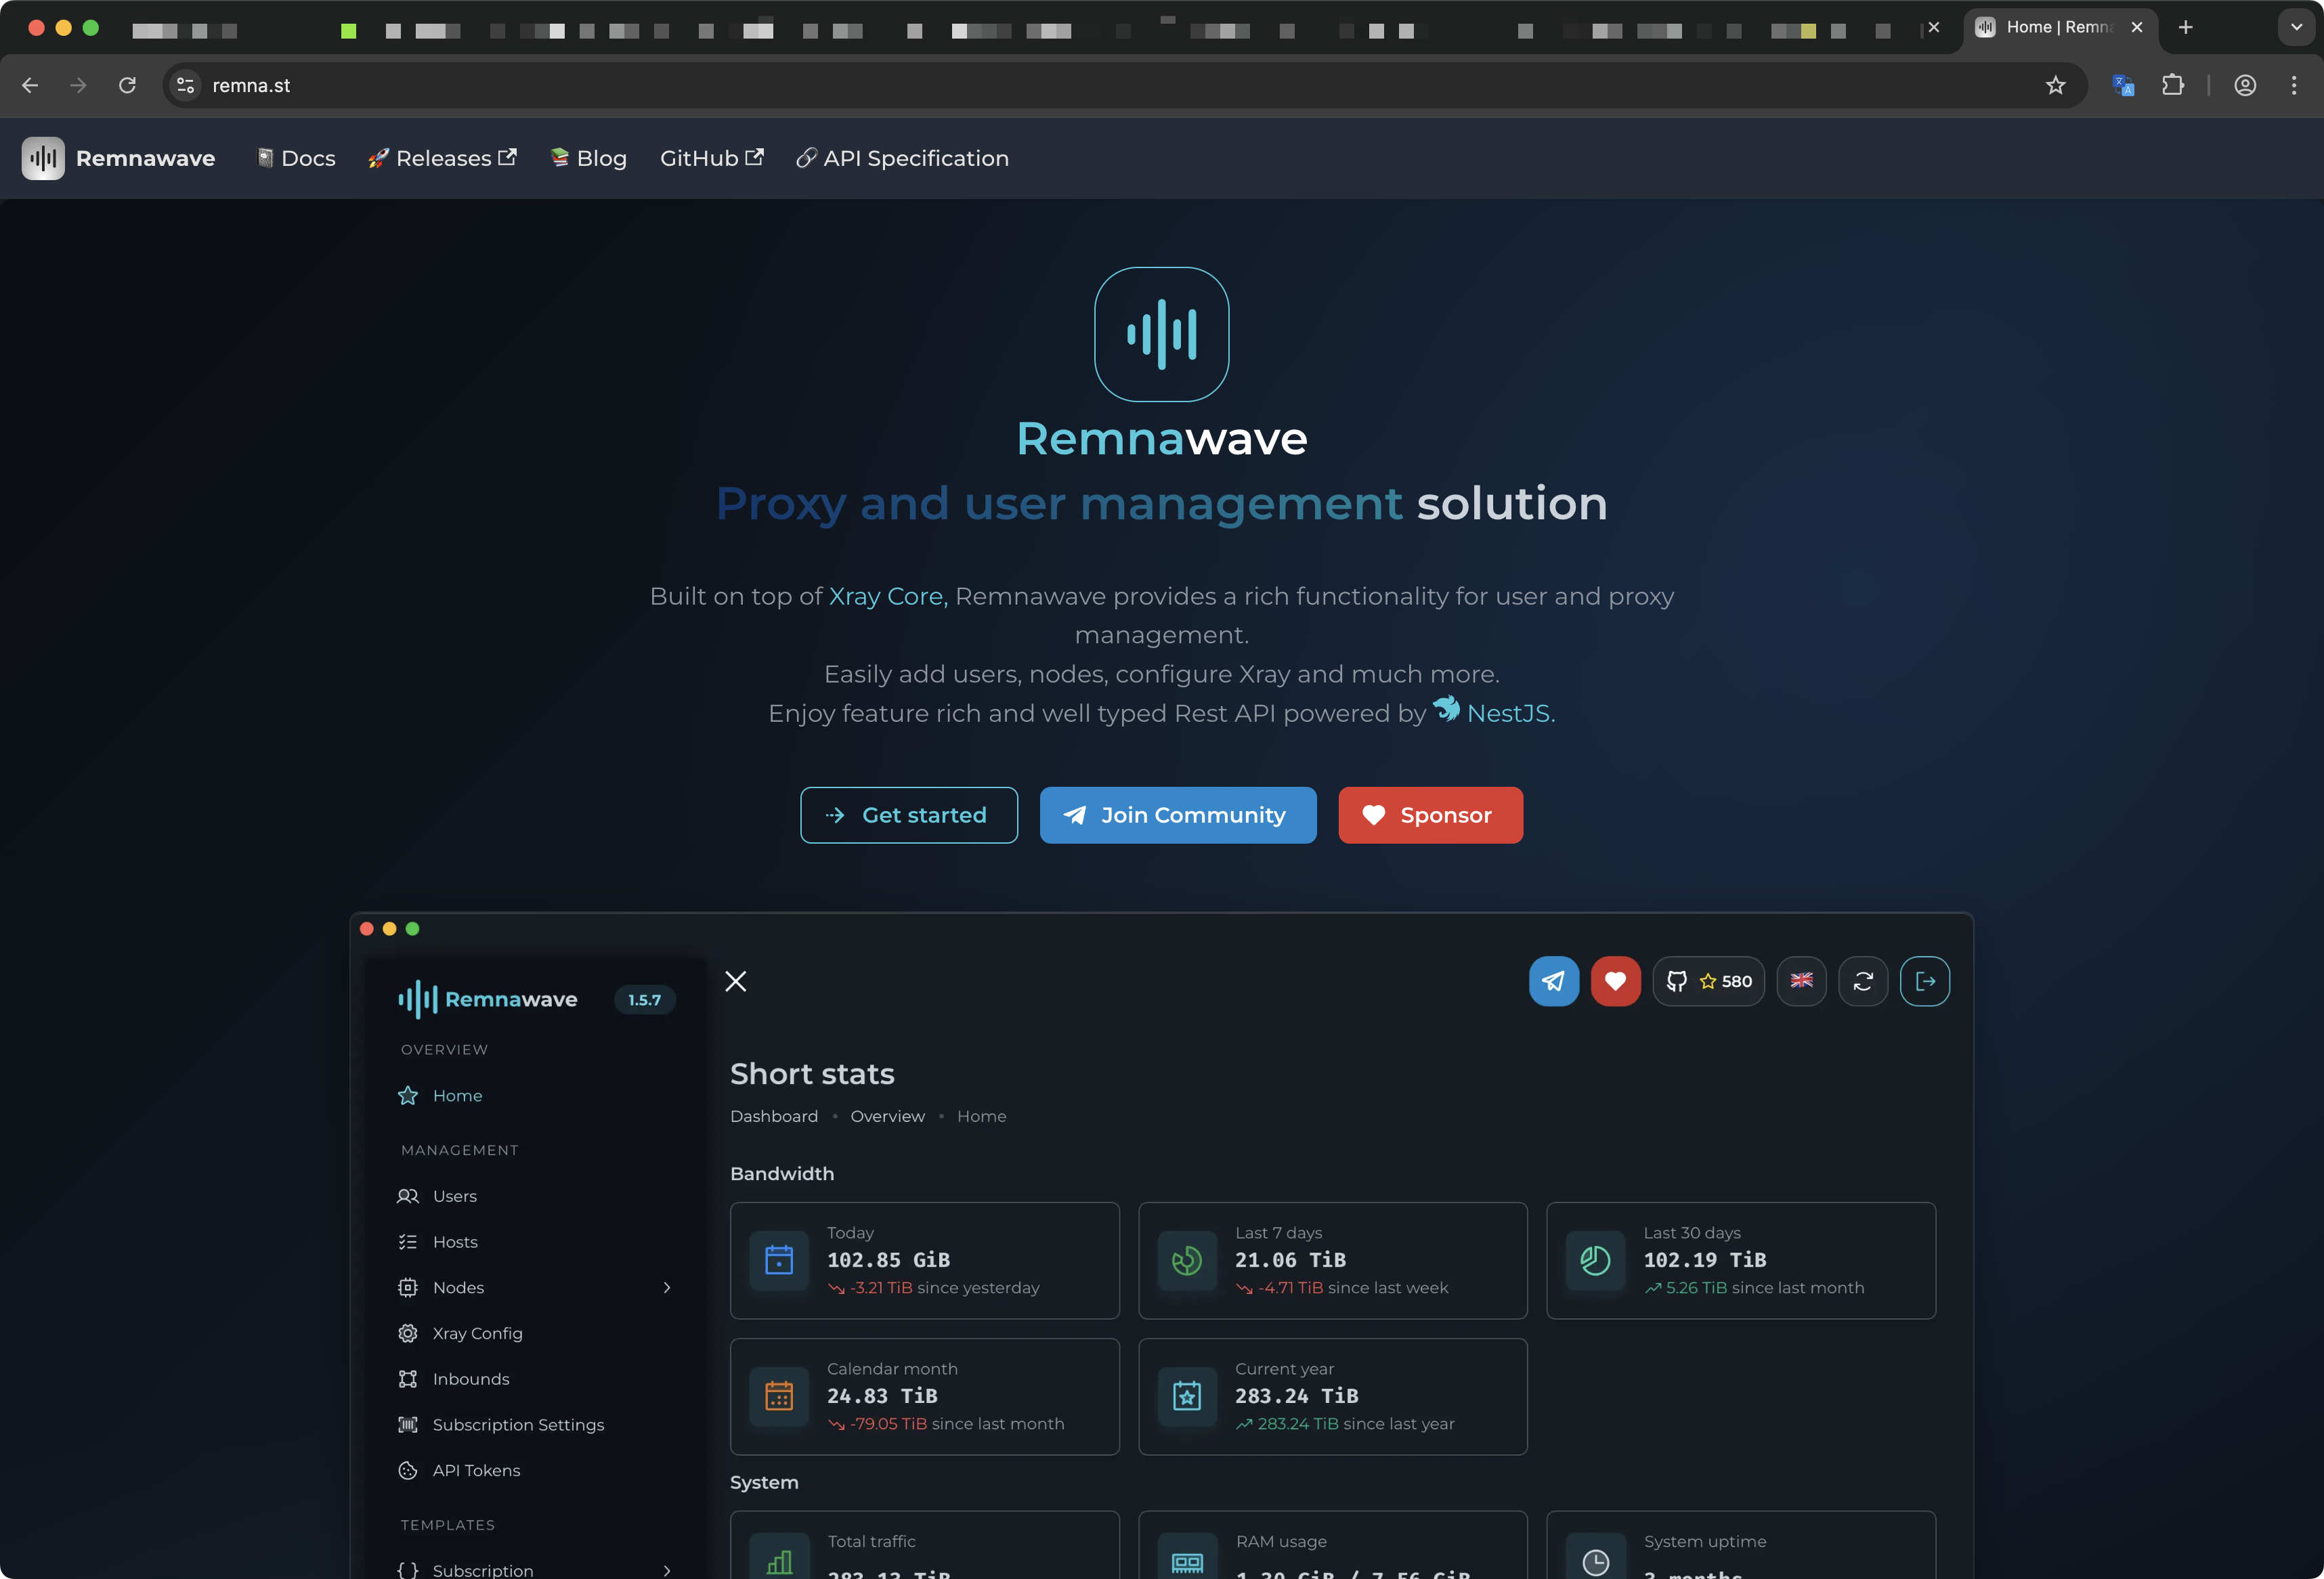Click the red Sponsor button
The height and width of the screenshot is (1579, 2324).
[1430, 815]
